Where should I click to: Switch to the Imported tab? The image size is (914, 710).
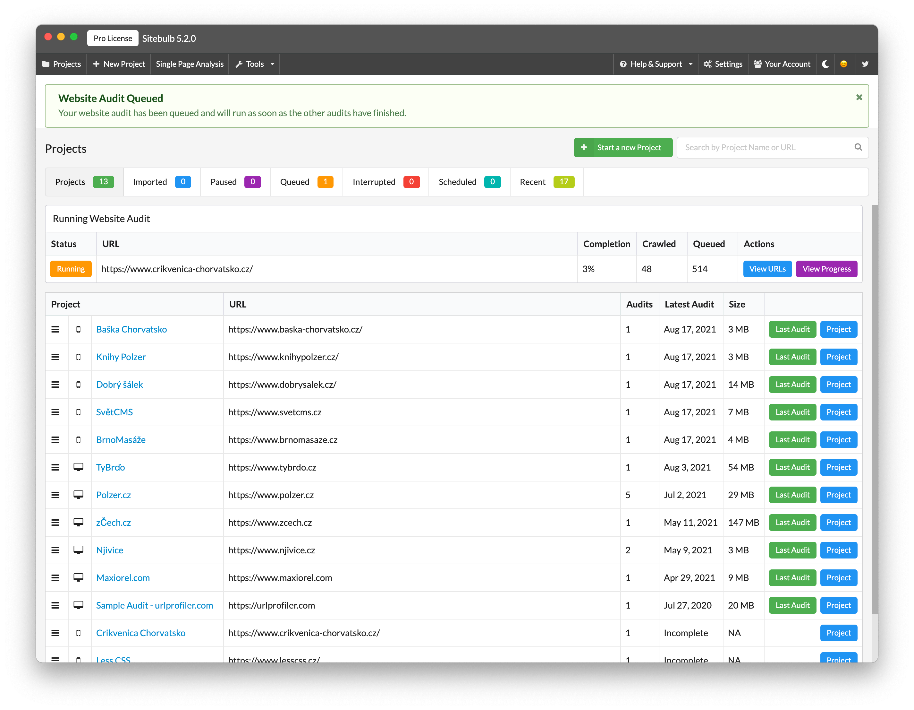click(162, 182)
